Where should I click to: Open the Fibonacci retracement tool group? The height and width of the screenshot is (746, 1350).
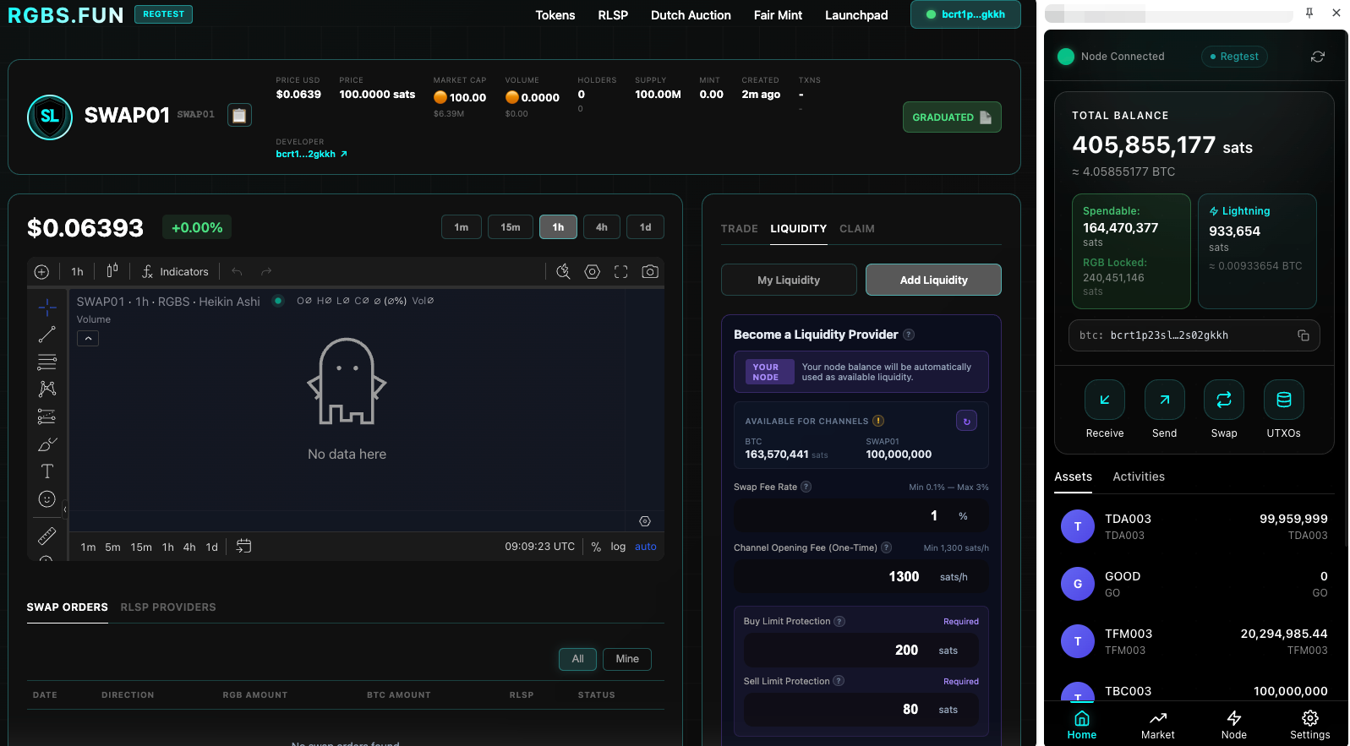coord(47,362)
